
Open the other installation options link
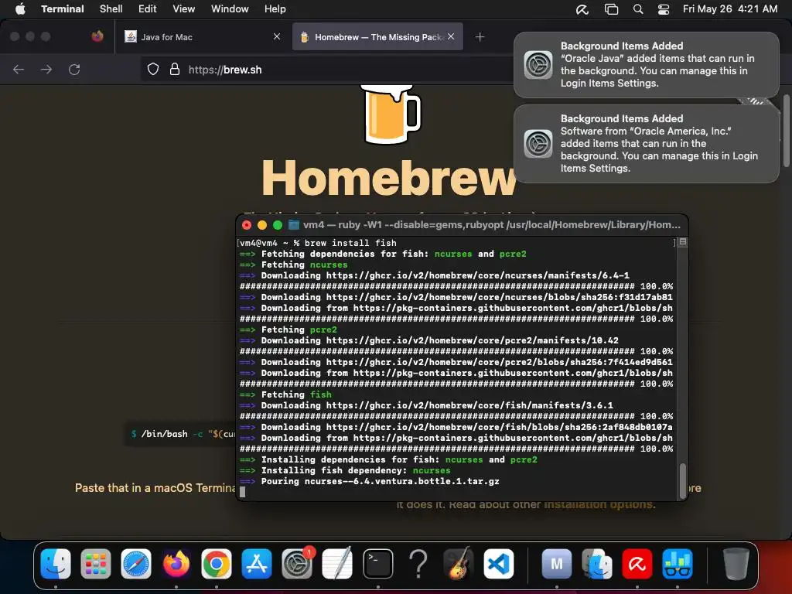599,504
